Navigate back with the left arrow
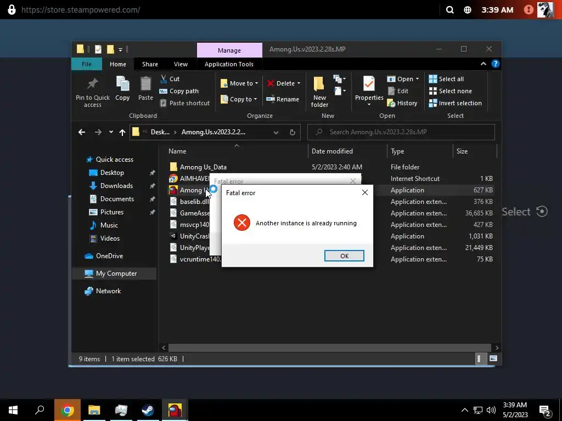This screenshot has height=421, width=562. click(82, 132)
